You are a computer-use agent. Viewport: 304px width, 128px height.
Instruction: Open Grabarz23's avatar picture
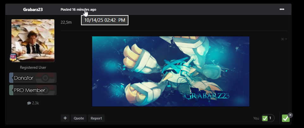pos(33,40)
